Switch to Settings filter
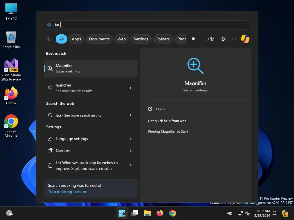294x220 pixels. click(141, 39)
